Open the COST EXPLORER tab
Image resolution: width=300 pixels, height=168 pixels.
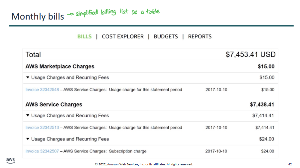(x=123, y=36)
